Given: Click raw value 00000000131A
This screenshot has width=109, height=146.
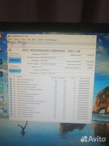Looking at the screenshot, I should coord(83,100).
